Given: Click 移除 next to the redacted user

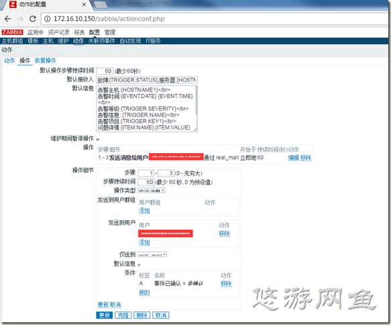Looking at the screenshot, I should 225,234.
